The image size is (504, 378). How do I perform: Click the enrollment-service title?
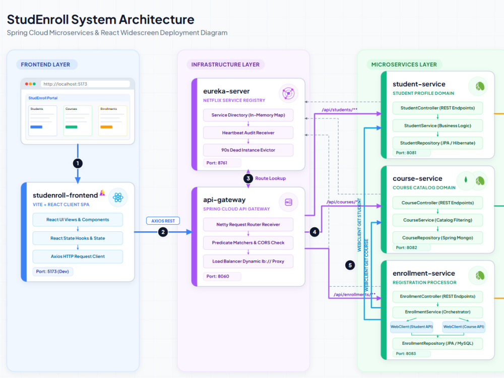pos(424,274)
